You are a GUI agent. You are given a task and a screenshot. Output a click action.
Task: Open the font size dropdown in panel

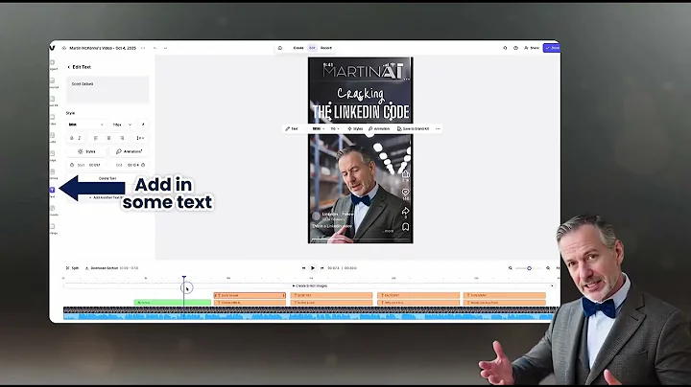(122, 125)
